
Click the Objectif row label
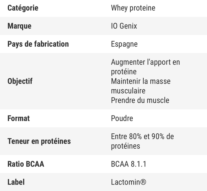coord(20,81)
